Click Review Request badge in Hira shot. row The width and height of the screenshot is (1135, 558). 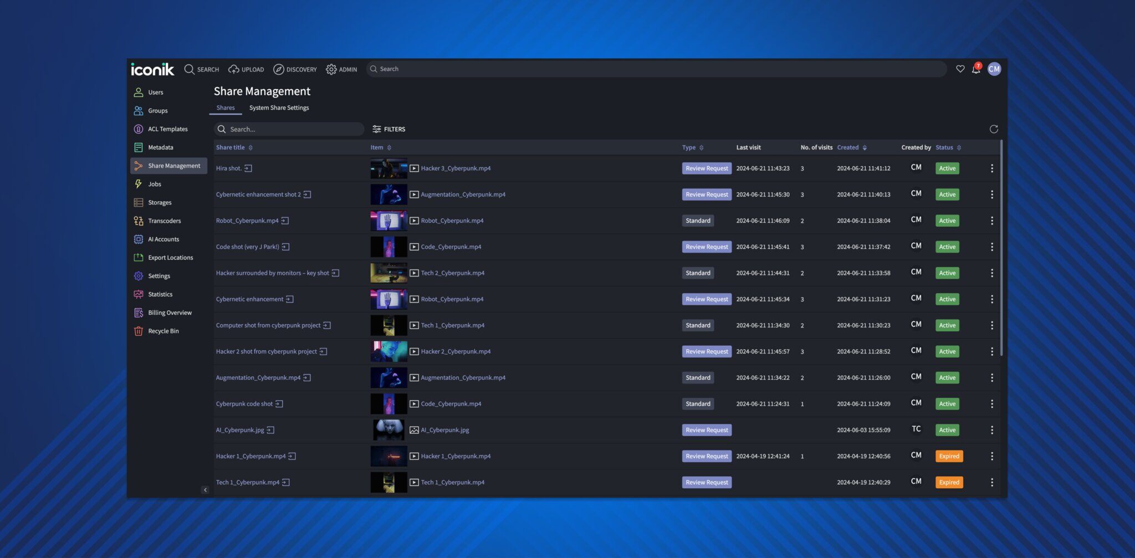[707, 168]
